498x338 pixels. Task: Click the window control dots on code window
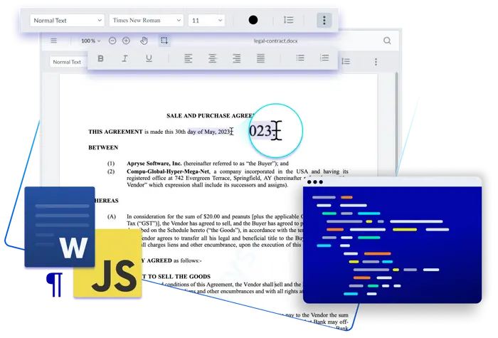tap(315, 182)
